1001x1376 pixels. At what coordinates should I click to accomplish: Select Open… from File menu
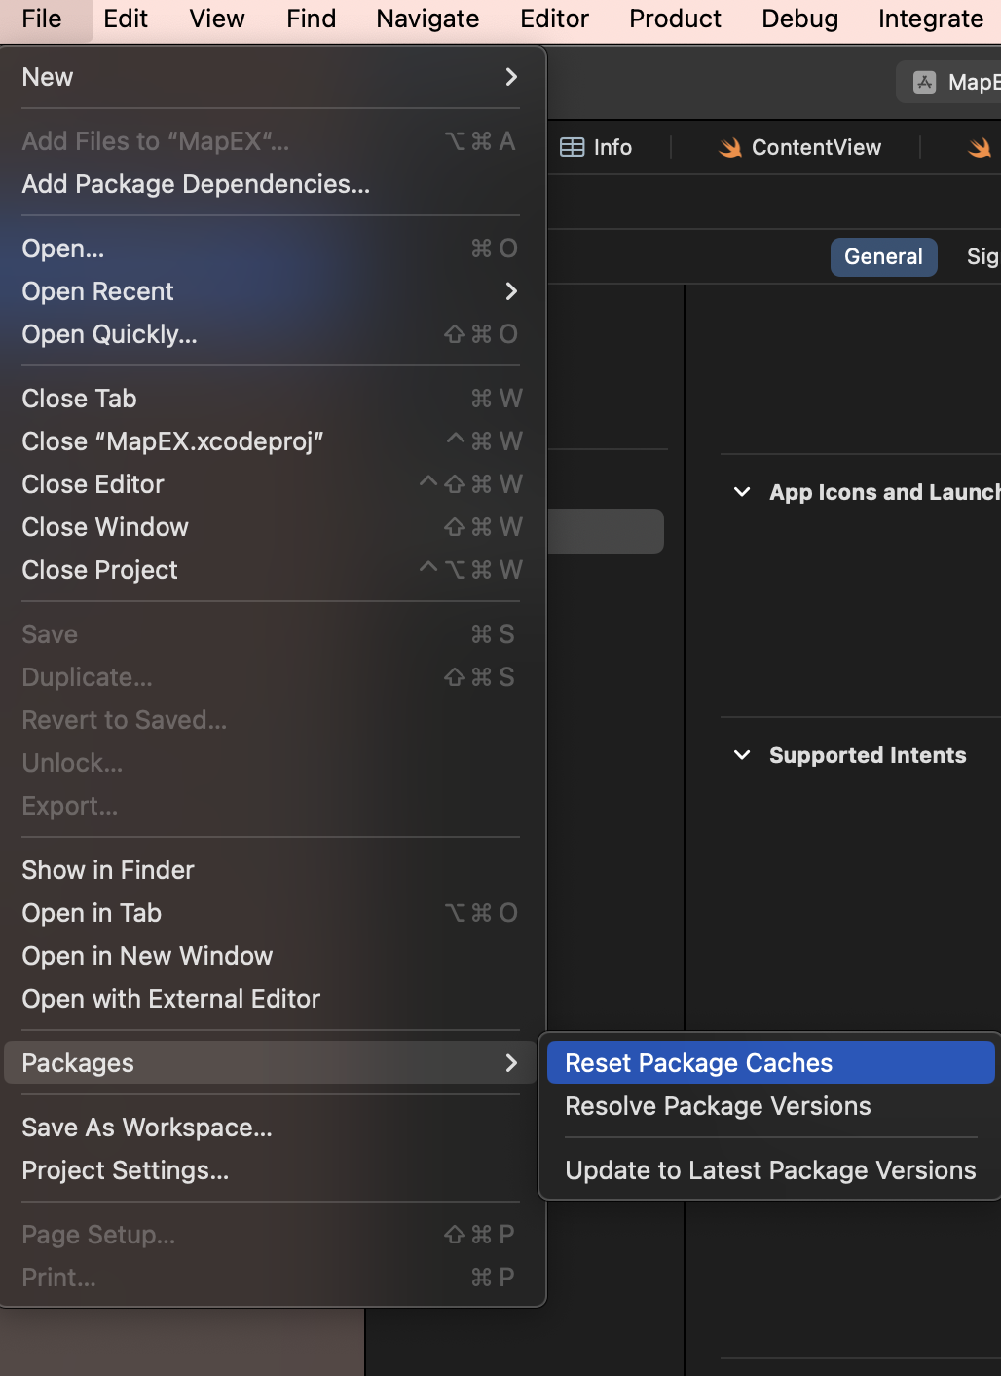[x=272, y=248]
